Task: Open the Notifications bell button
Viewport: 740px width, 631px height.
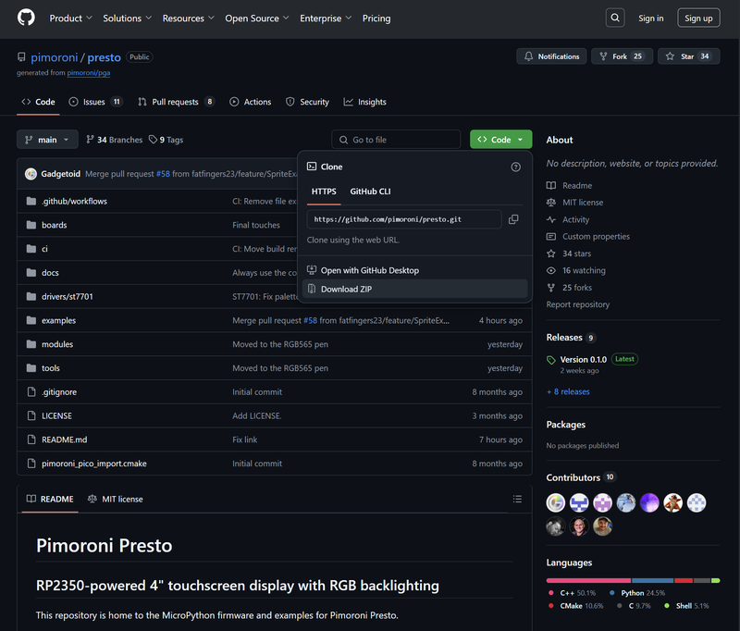Action: 550,56
